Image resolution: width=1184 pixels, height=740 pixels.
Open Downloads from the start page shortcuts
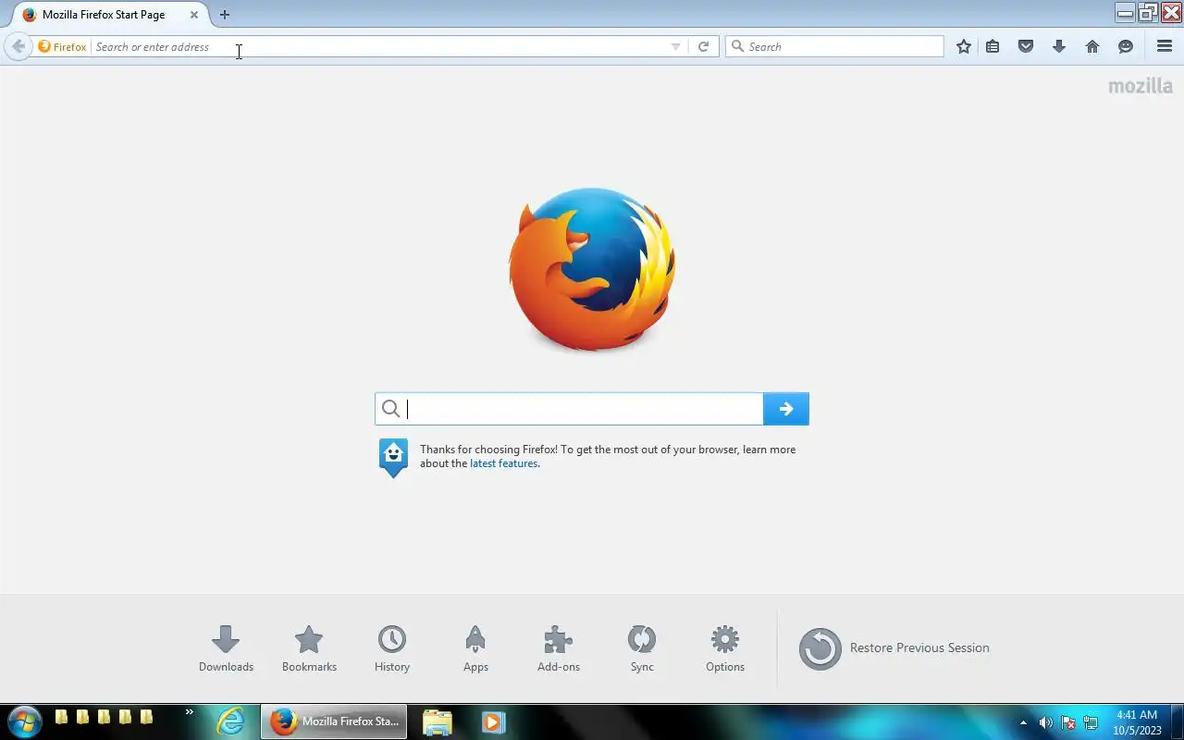[x=226, y=648]
